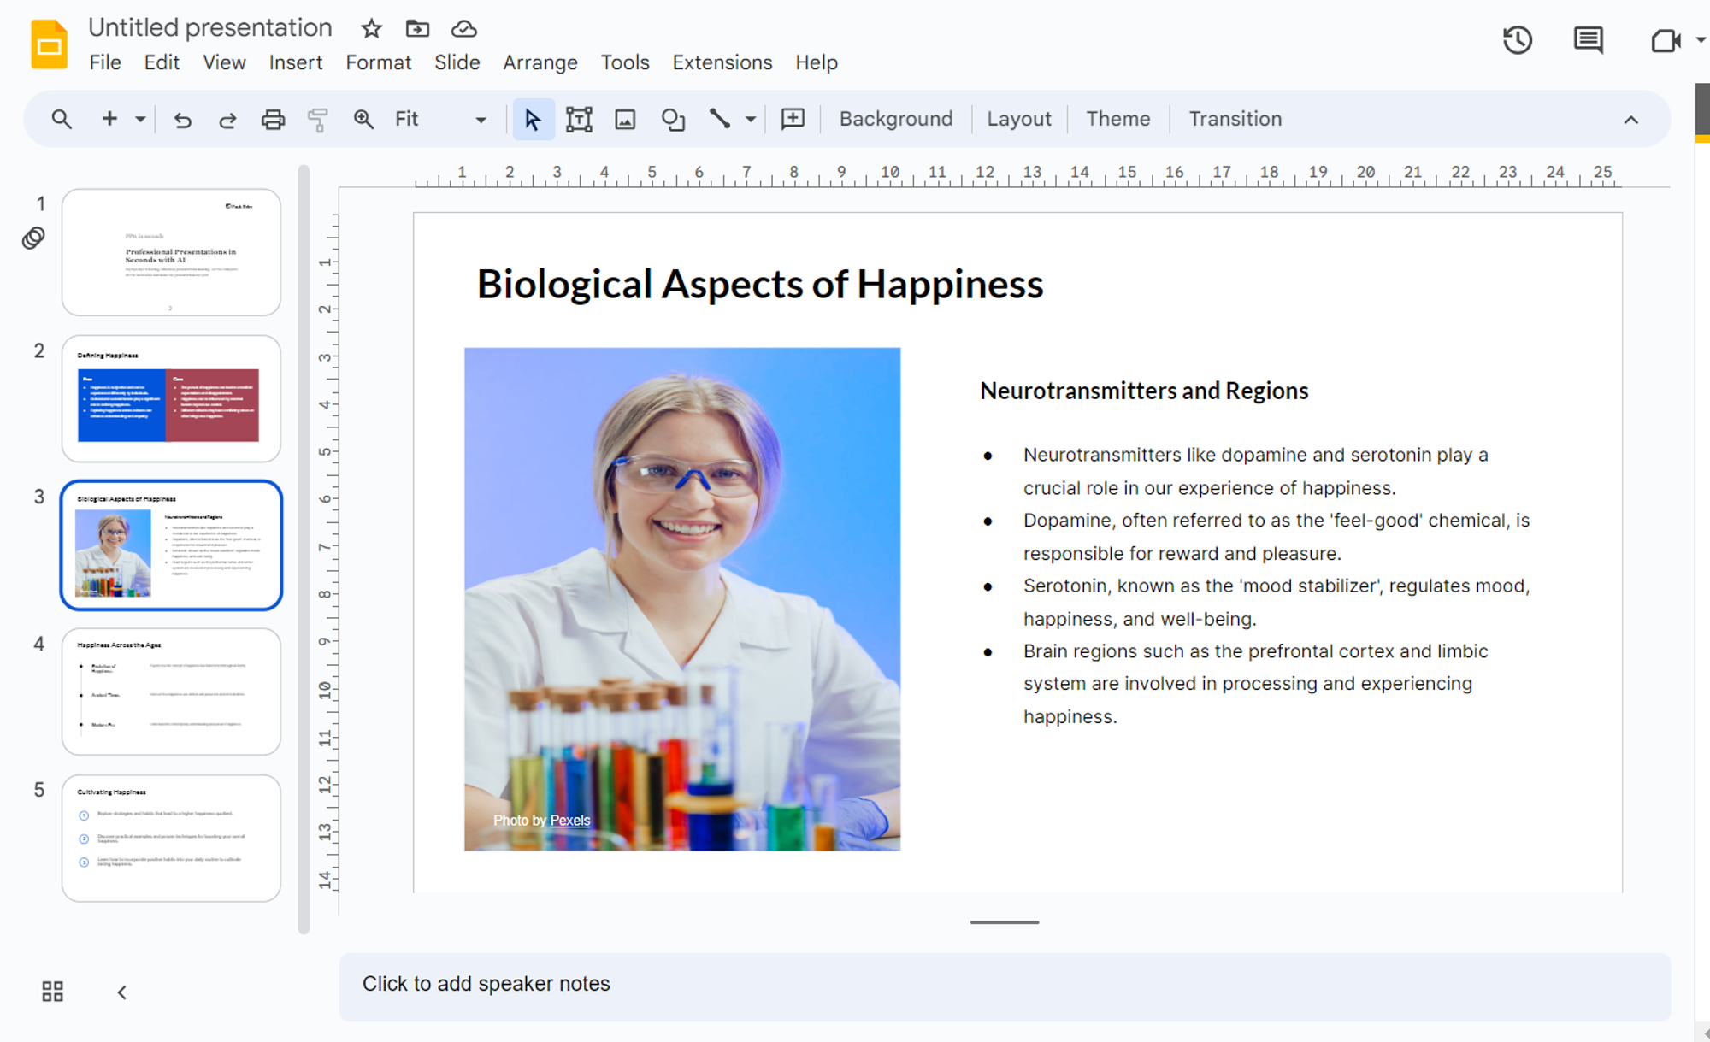Select the slide title Biological Aspects of Happiness

[760, 284]
